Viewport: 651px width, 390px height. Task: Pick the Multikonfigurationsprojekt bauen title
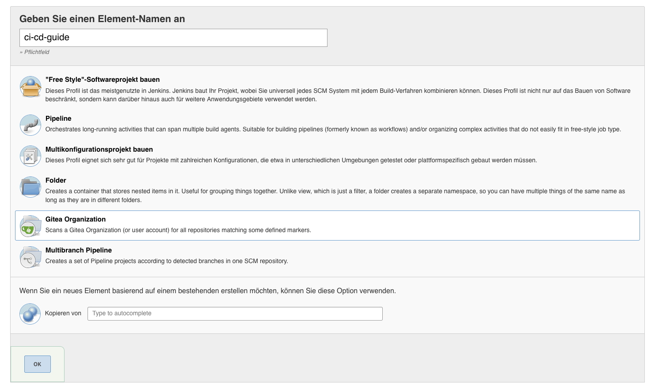click(99, 149)
